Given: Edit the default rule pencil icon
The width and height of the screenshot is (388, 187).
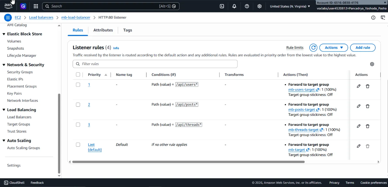Looking at the screenshot, I should [x=359, y=146].
